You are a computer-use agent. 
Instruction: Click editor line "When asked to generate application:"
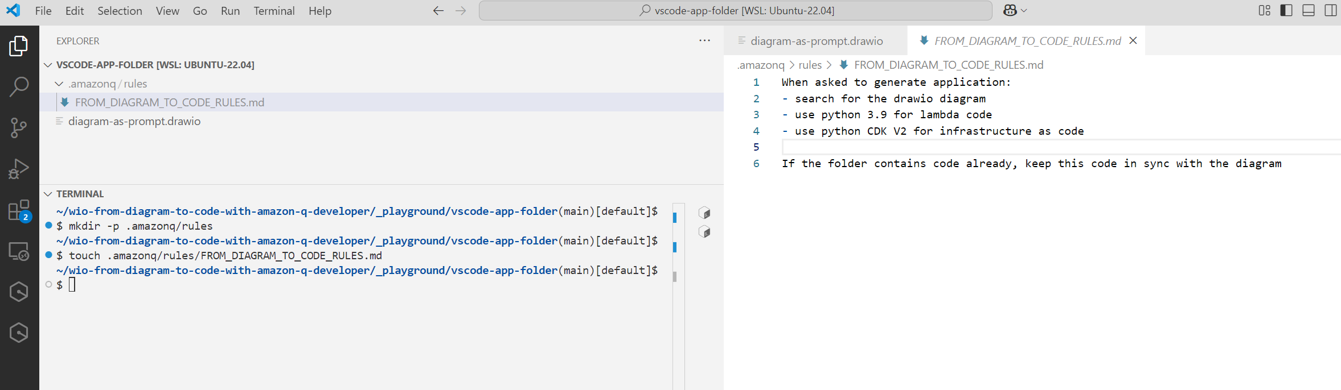(x=896, y=82)
